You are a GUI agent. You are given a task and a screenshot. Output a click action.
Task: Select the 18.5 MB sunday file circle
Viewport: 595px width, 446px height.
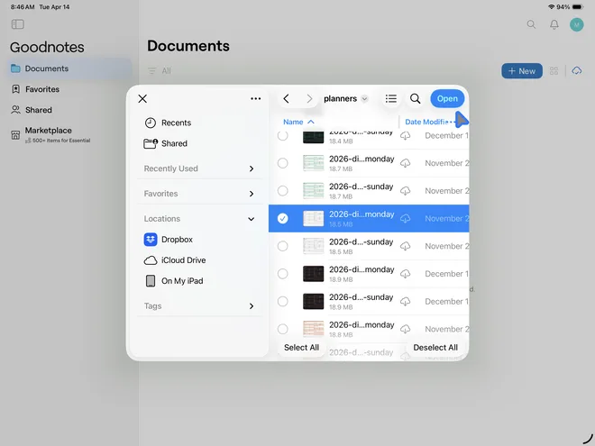point(283,246)
